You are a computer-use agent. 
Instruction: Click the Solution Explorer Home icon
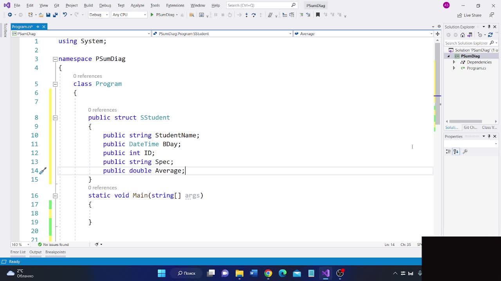pos(462,35)
